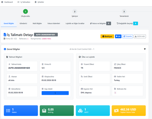
Task: Click the Ticaret Ülkesi value TR
Action: coord(82,68)
